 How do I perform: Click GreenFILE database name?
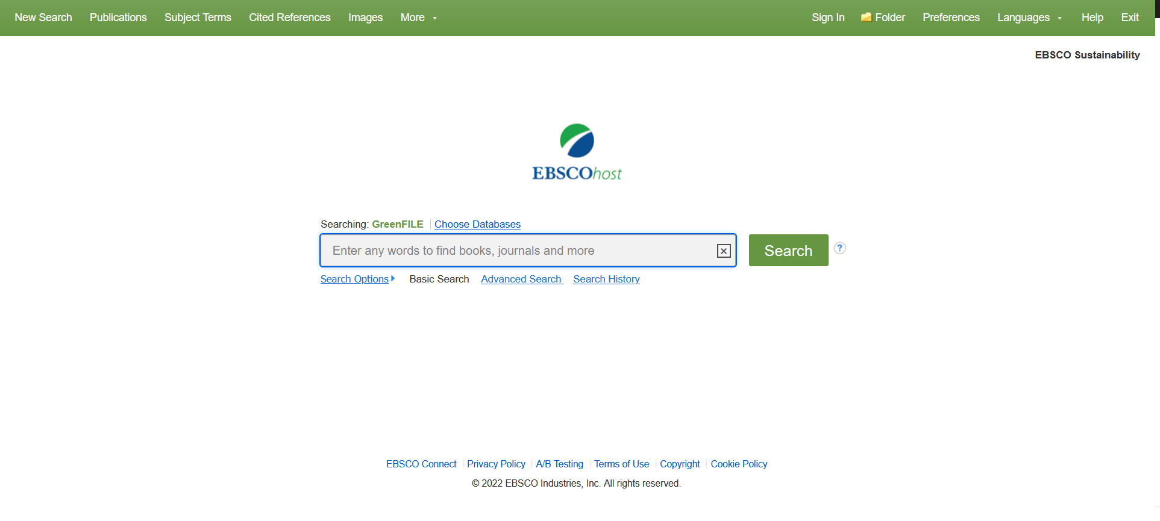[x=398, y=224]
